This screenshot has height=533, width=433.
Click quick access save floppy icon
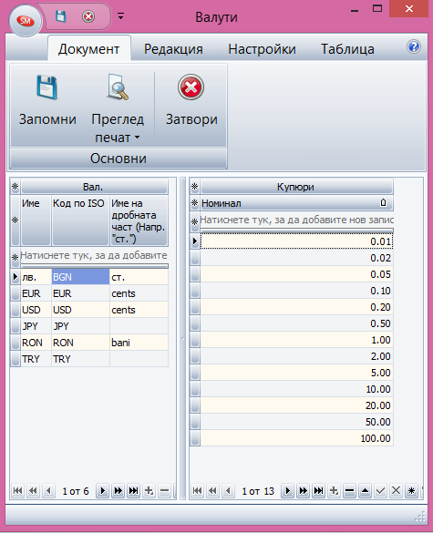tap(60, 16)
